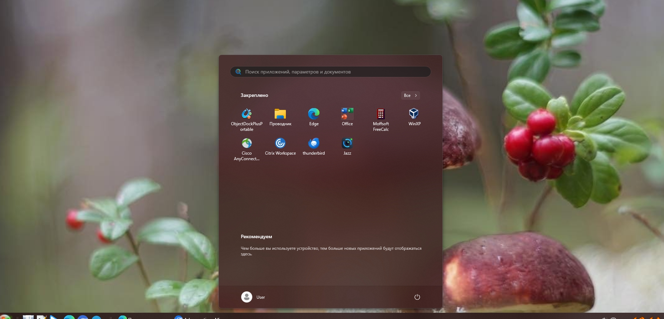The image size is (664, 319).
Task: Open the power options menu
Action: pyautogui.click(x=417, y=297)
